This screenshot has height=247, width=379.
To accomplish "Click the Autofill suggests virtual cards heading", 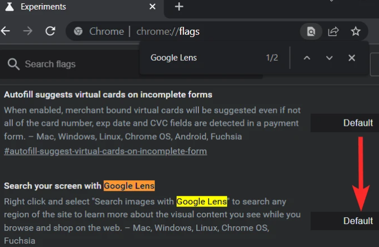I will tap(108, 94).
